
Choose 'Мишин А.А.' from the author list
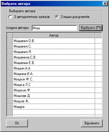(x=54, y=68)
